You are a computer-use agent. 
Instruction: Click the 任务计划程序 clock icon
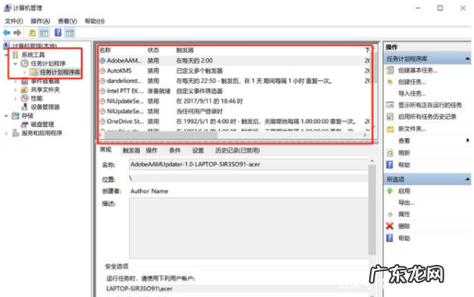pos(24,63)
